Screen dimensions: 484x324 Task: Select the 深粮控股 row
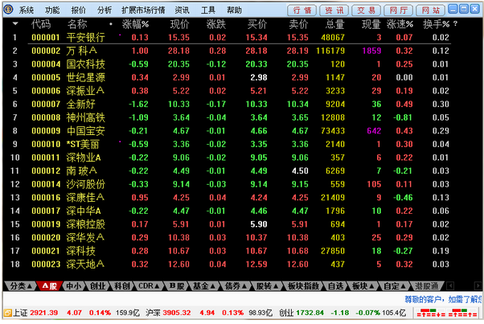[230, 224]
